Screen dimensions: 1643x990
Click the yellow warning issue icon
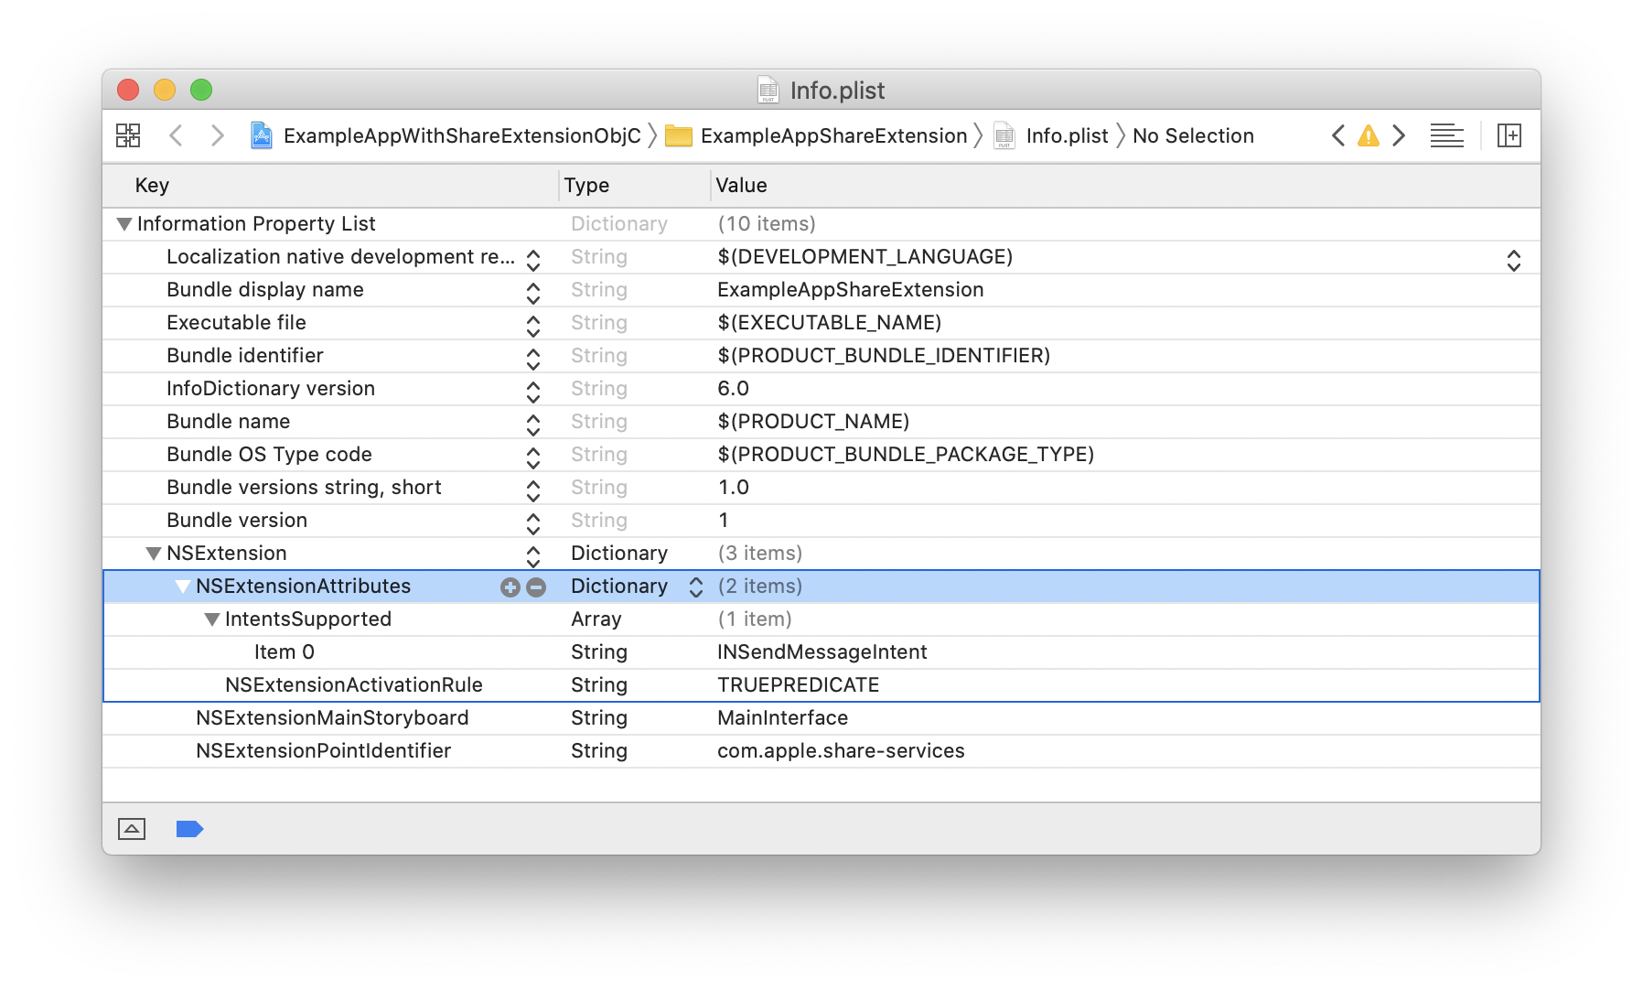pyautogui.click(x=1368, y=136)
